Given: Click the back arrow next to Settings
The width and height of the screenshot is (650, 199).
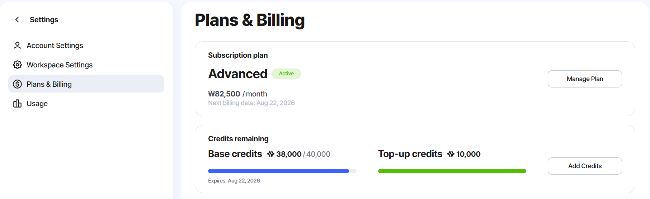Looking at the screenshot, I should pos(17,19).
